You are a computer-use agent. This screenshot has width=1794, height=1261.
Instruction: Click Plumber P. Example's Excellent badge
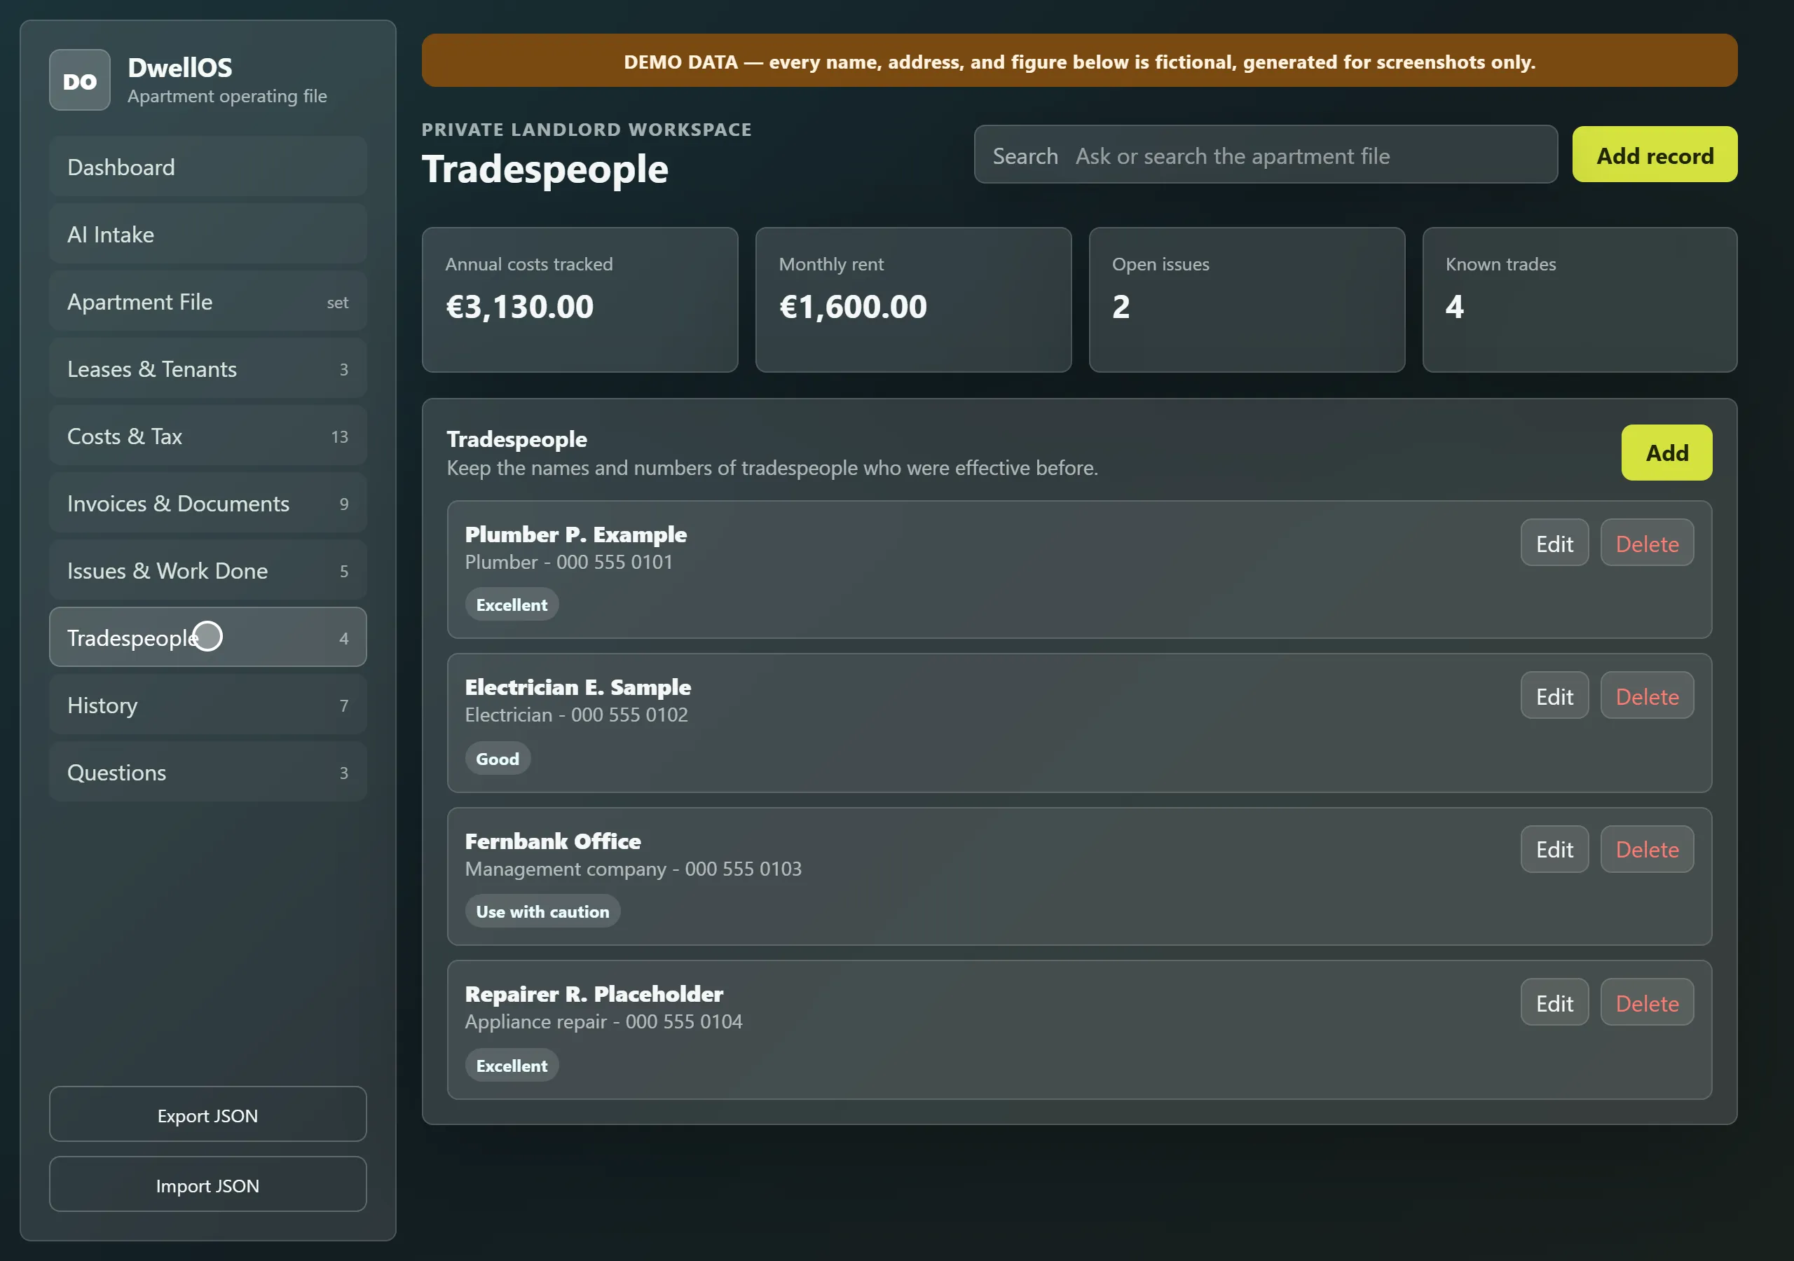pos(512,605)
